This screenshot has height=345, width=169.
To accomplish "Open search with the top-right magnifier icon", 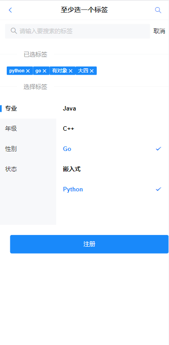I will pyautogui.click(x=158, y=10).
